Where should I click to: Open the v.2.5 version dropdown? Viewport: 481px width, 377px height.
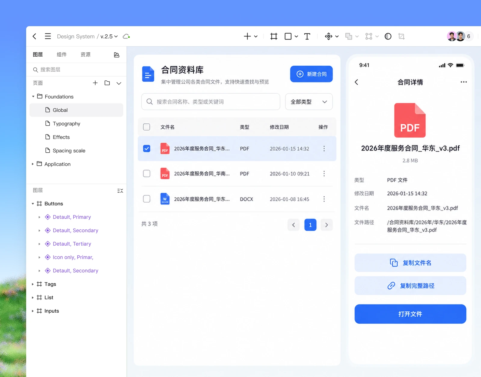[109, 36]
